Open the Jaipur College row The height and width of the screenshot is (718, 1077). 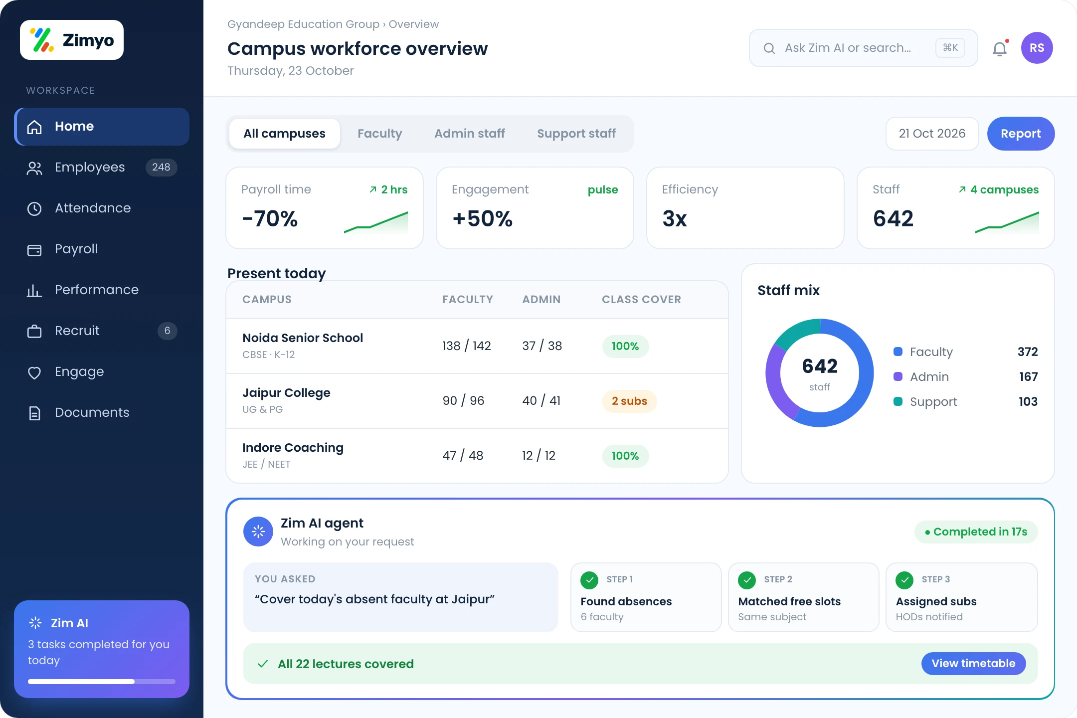[477, 401]
